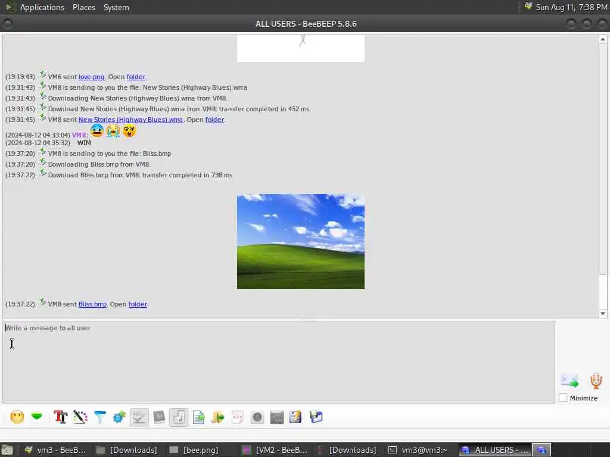Enable the Minimize checkbox
This screenshot has height=457, width=610.
(x=563, y=398)
